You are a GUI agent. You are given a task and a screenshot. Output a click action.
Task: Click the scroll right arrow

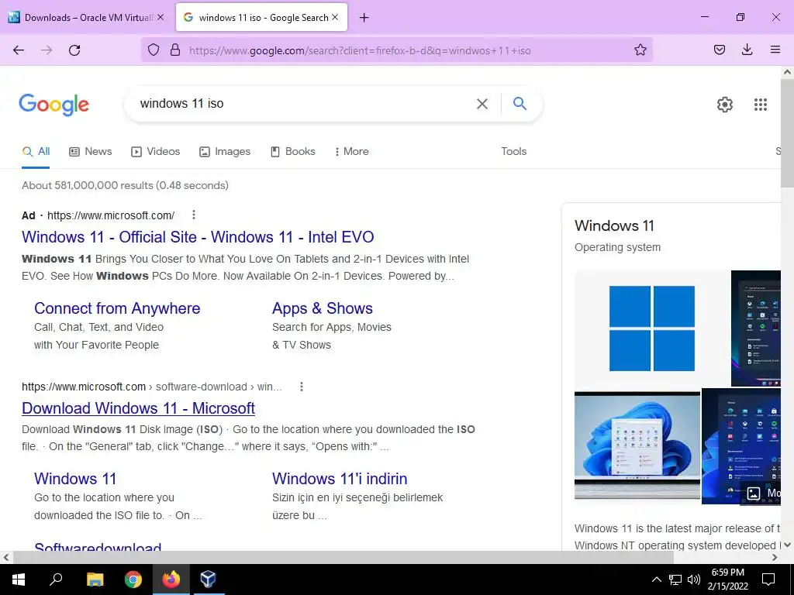(775, 558)
